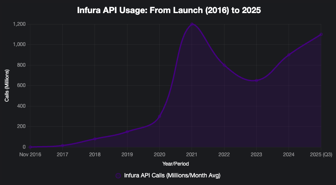Click the 'Nov 2016' x-axis label
This screenshot has height=185, width=336.
[x=30, y=155]
